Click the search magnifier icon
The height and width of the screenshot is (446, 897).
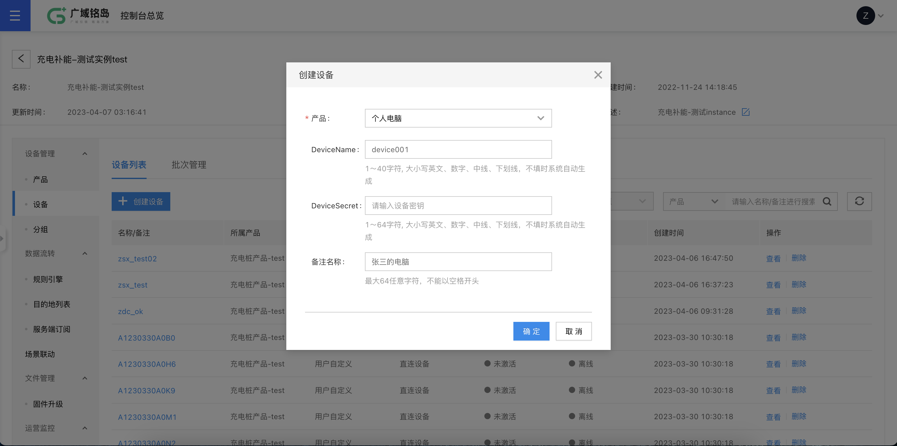point(827,201)
